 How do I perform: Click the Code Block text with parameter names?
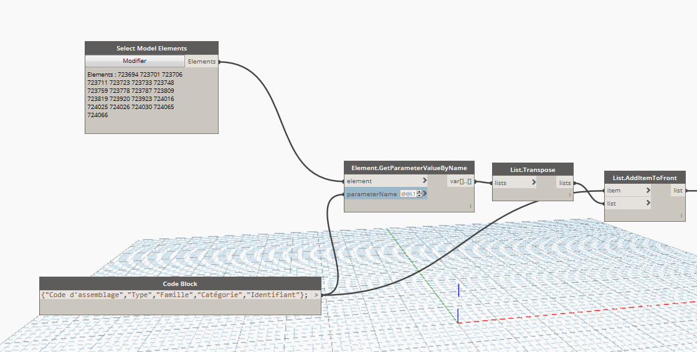click(174, 295)
